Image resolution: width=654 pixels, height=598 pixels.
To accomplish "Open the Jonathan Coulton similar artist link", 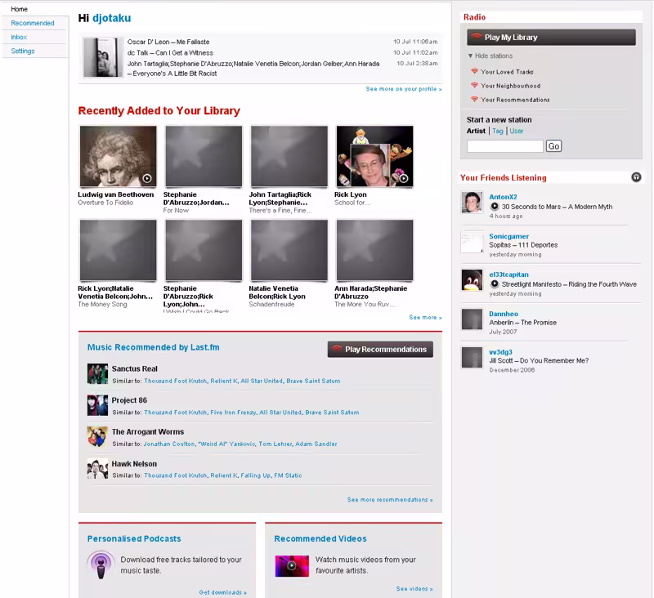I will tap(169, 444).
